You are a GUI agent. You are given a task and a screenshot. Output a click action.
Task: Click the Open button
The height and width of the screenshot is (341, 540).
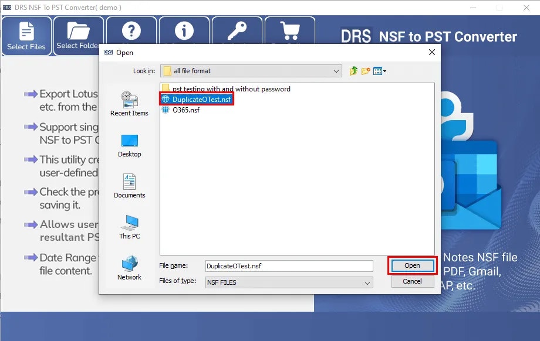pyautogui.click(x=412, y=266)
